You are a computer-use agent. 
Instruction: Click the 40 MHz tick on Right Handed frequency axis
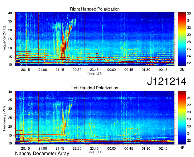tap(10, 13)
